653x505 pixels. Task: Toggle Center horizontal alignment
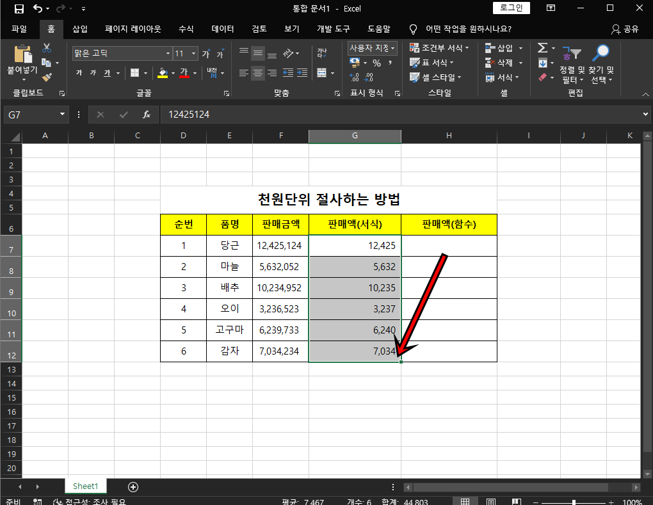[258, 73]
